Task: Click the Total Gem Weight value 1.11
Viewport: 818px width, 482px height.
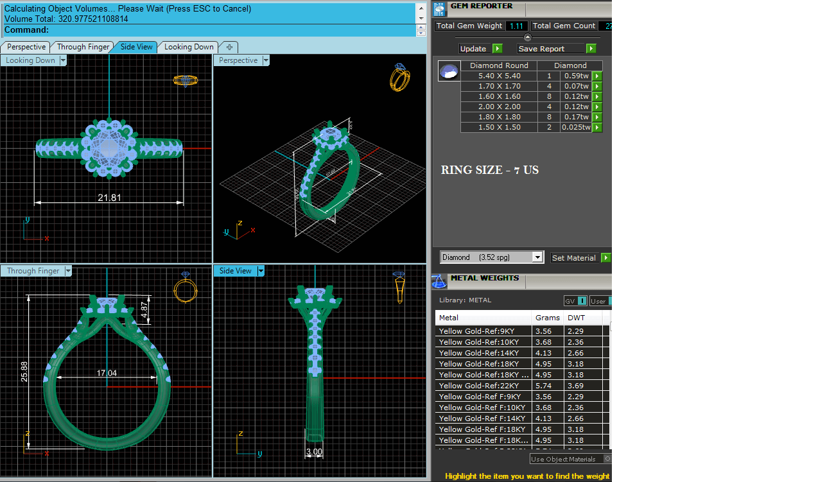Action: coord(516,26)
